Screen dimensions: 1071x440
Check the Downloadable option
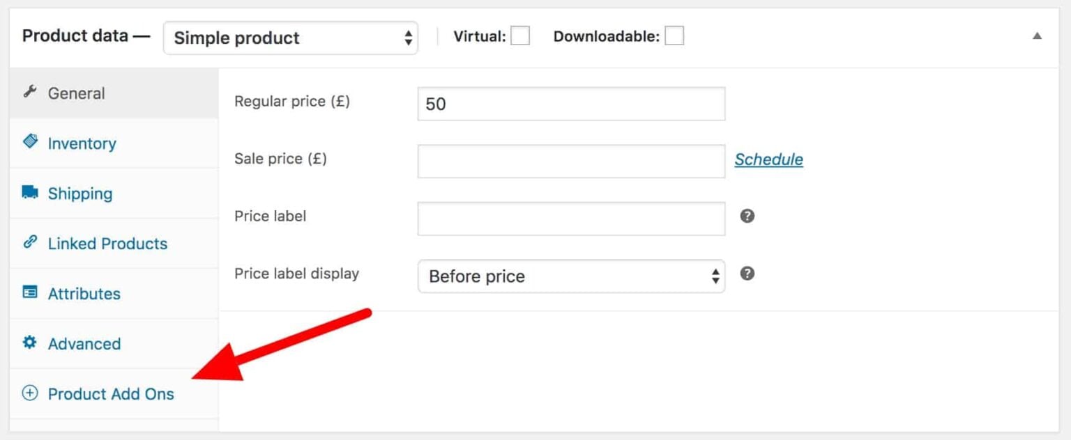click(x=674, y=34)
